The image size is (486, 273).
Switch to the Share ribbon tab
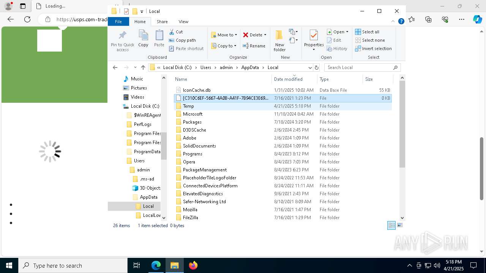tap(162, 22)
